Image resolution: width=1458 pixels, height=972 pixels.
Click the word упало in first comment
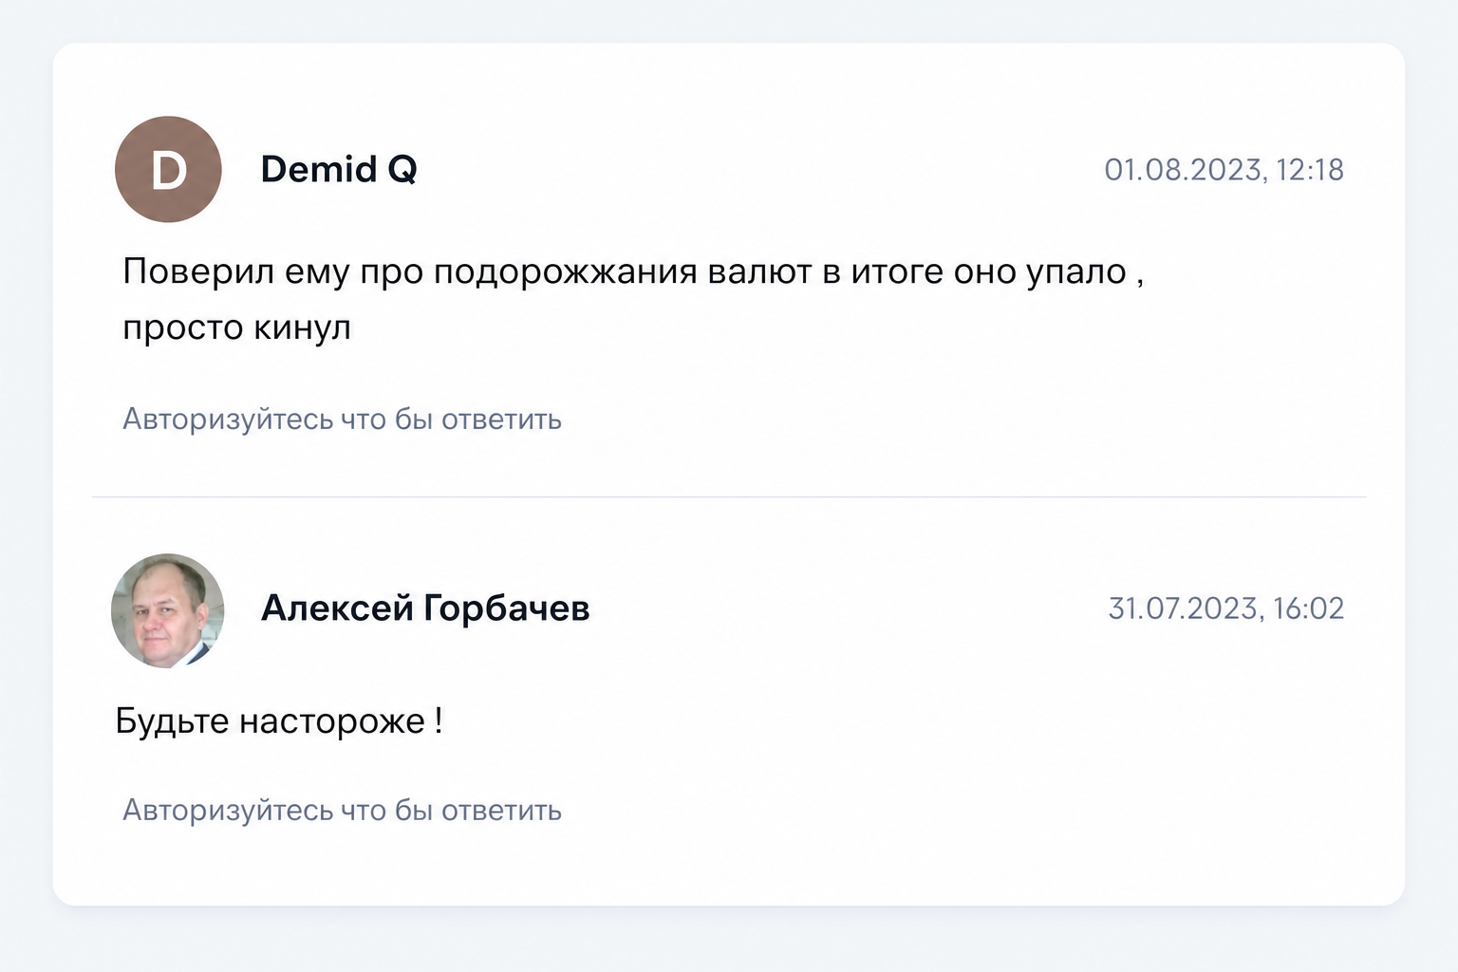pos(1076,273)
